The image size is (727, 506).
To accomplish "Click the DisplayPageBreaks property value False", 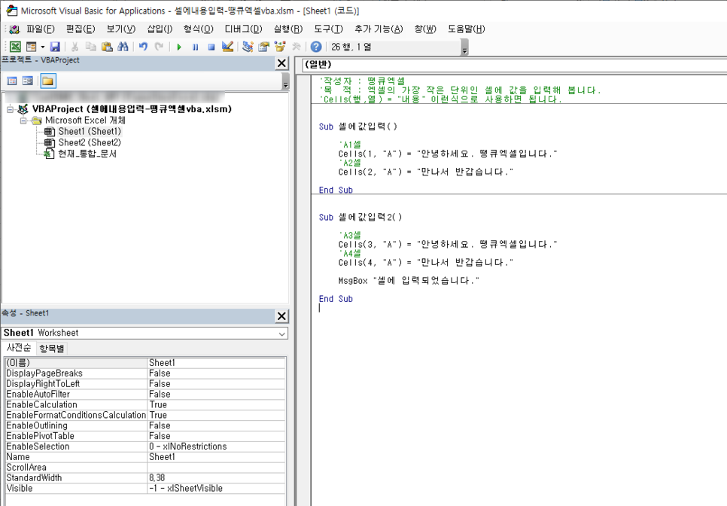I will (216, 373).
